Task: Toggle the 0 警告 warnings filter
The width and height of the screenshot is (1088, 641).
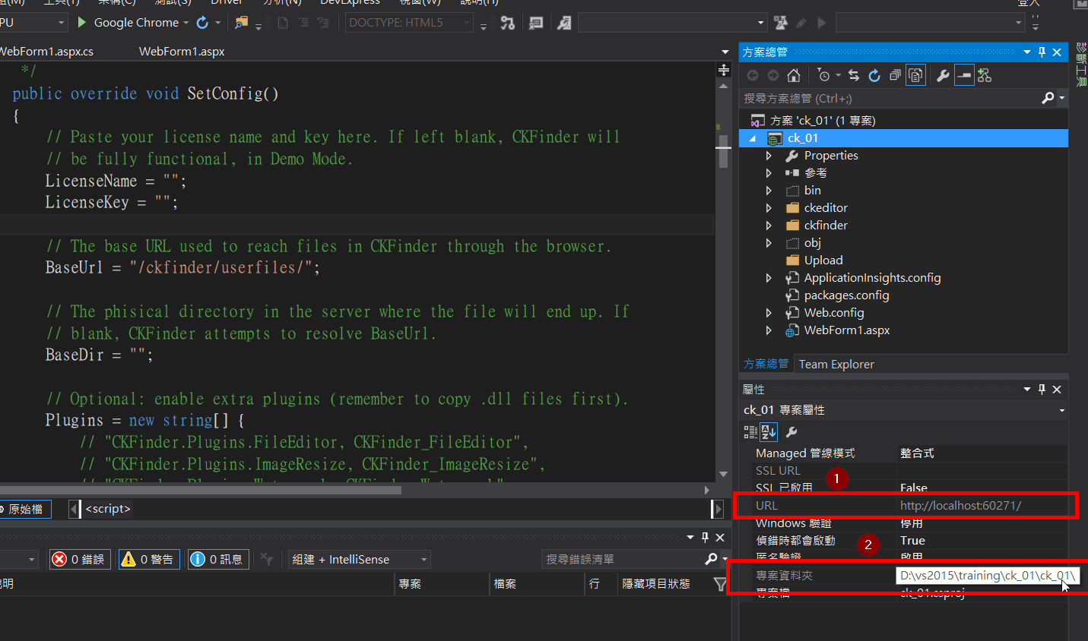Action: [x=147, y=560]
